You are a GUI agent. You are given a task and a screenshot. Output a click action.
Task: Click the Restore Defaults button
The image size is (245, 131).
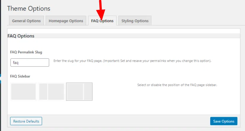point(26,121)
